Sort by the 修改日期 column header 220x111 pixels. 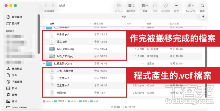click(x=98, y=24)
